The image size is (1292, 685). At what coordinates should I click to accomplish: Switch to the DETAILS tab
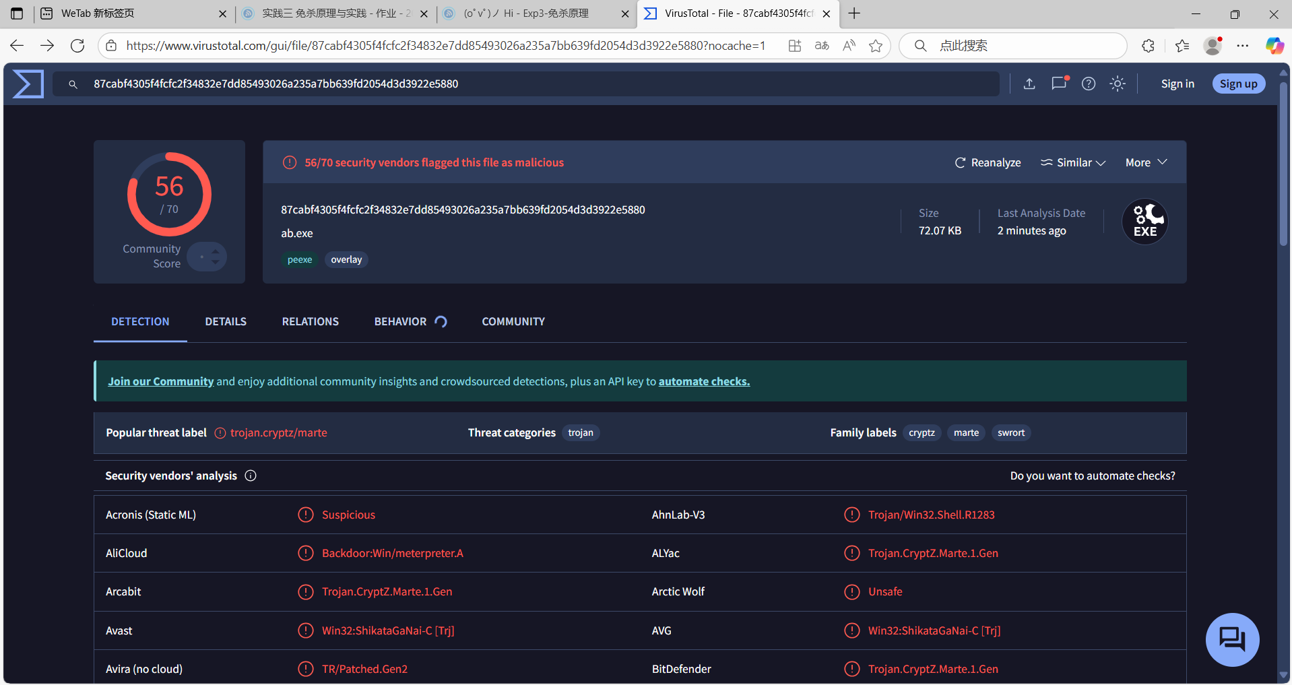tap(226, 322)
